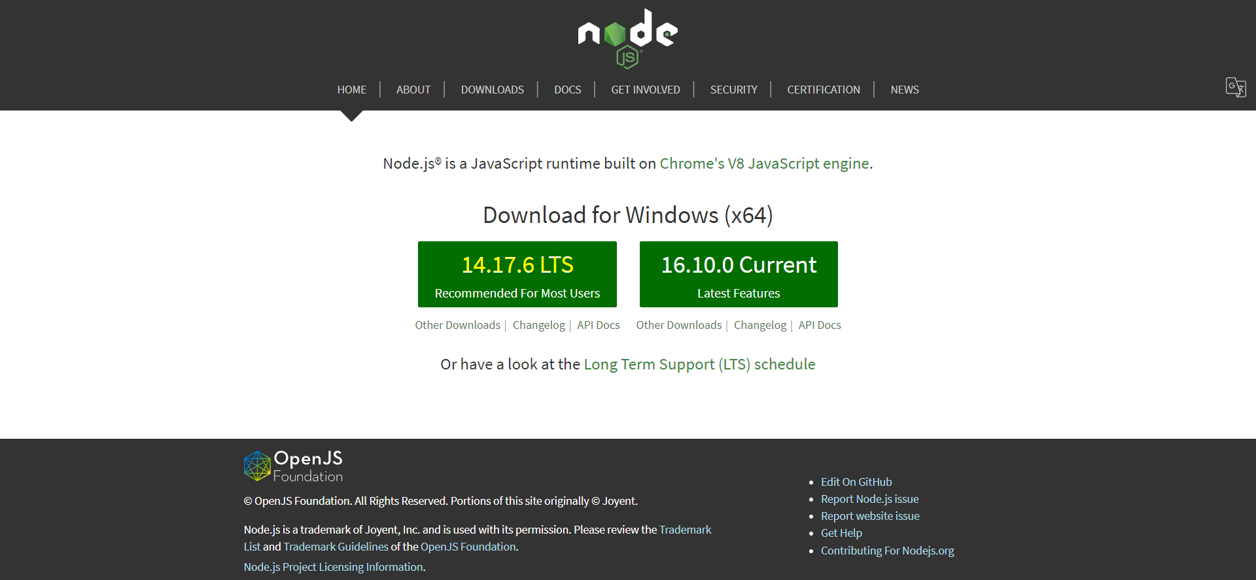This screenshot has width=1256, height=580.
Task: Open the Trademark List link
Action: point(685,530)
